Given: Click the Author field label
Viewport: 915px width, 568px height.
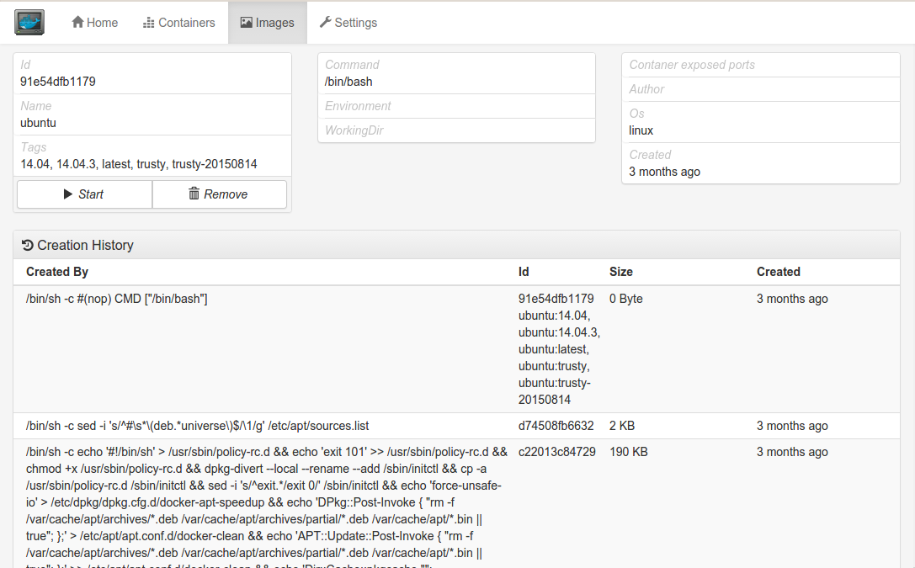Looking at the screenshot, I should (646, 89).
